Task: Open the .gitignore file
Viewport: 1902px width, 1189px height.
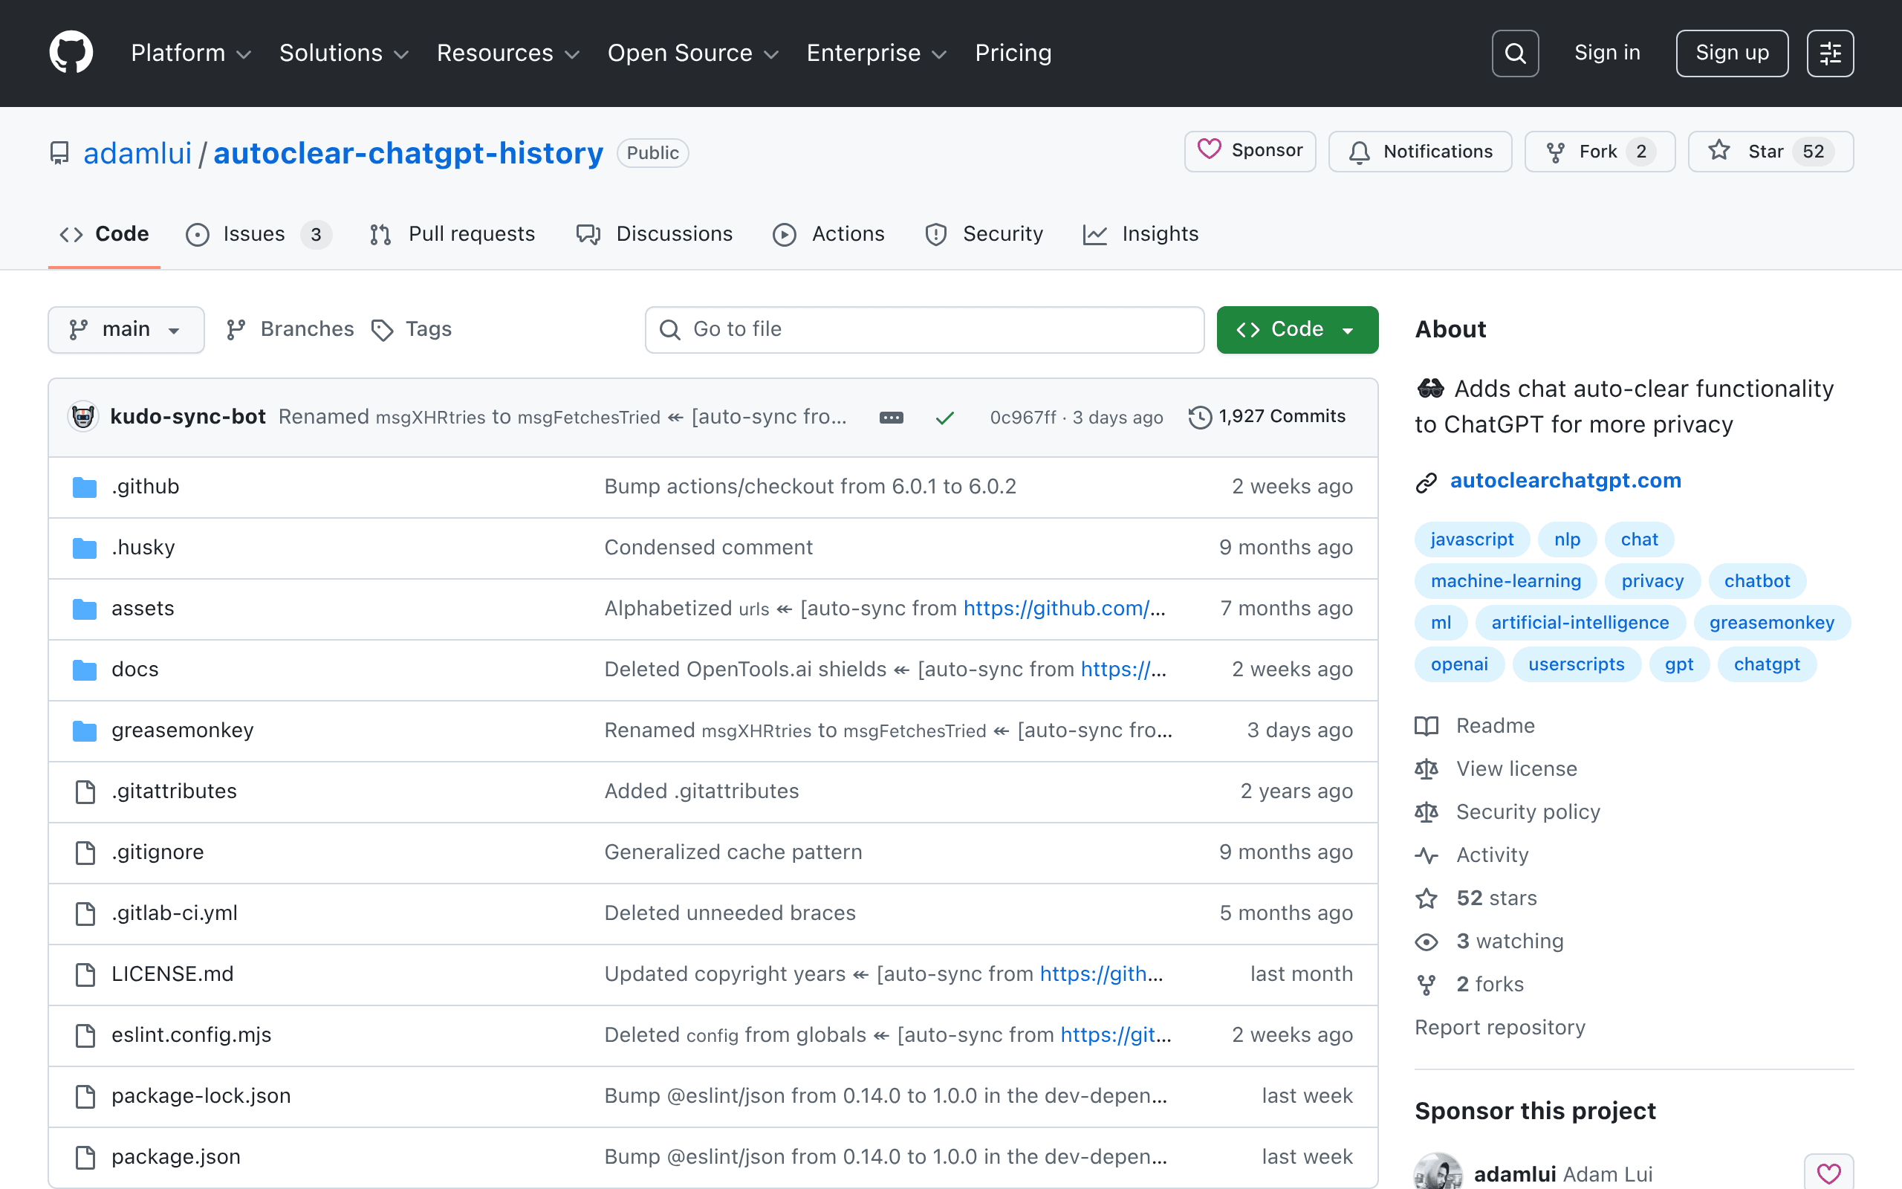Action: [x=158, y=852]
